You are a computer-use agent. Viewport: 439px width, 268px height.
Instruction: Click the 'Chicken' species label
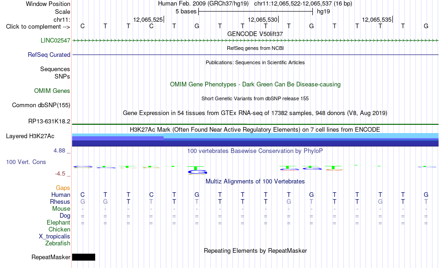pos(59,229)
